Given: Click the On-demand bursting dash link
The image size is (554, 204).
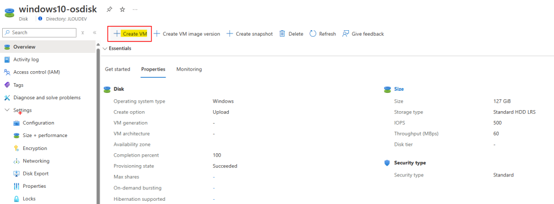Looking at the screenshot, I should point(214,188).
